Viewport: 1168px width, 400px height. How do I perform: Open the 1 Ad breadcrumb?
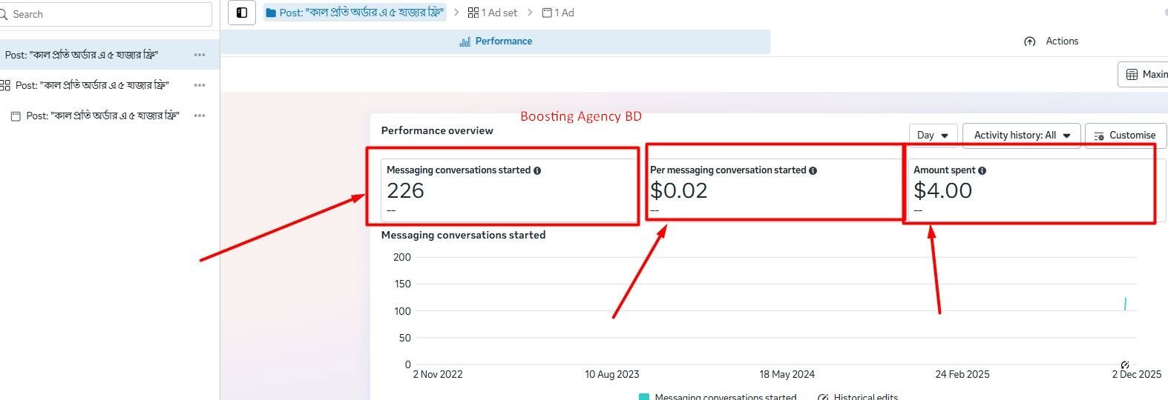558,13
